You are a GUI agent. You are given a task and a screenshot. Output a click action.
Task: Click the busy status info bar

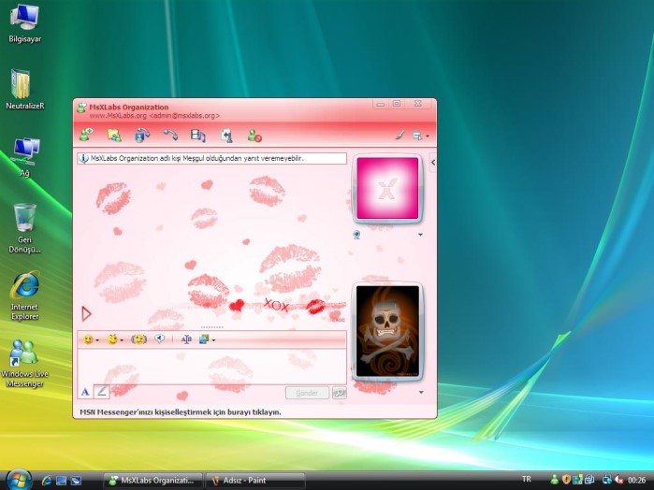pyautogui.click(x=211, y=158)
